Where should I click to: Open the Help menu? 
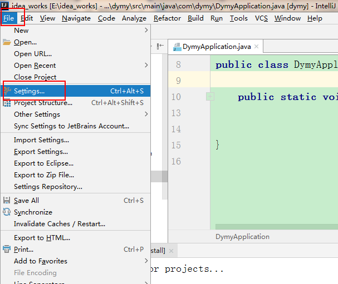point(315,18)
